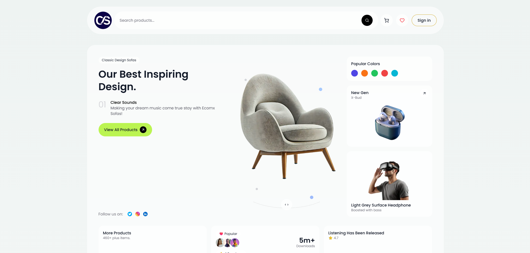Visit the LinkedIn social link
The width and height of the screenshot is (530, 253).
coord(145,214)
